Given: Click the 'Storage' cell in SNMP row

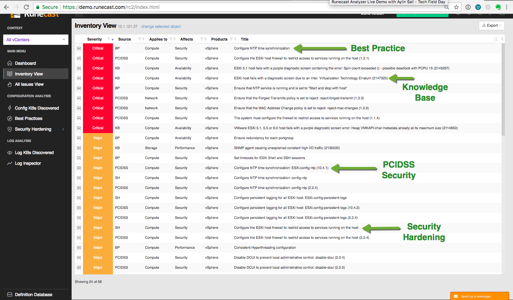Looking at the screenshot, I should pyautogui.click(x=151, y=148).
